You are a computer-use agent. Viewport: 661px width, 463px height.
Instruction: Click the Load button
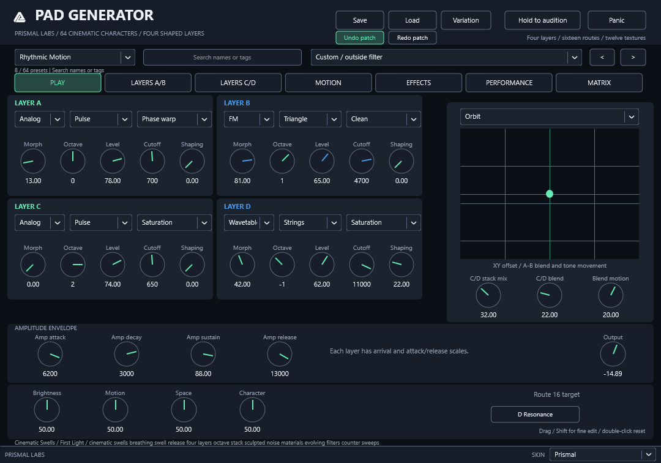(x=413, y=20)
